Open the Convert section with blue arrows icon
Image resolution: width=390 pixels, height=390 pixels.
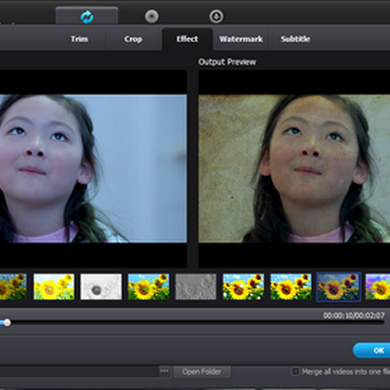point(86,17)
